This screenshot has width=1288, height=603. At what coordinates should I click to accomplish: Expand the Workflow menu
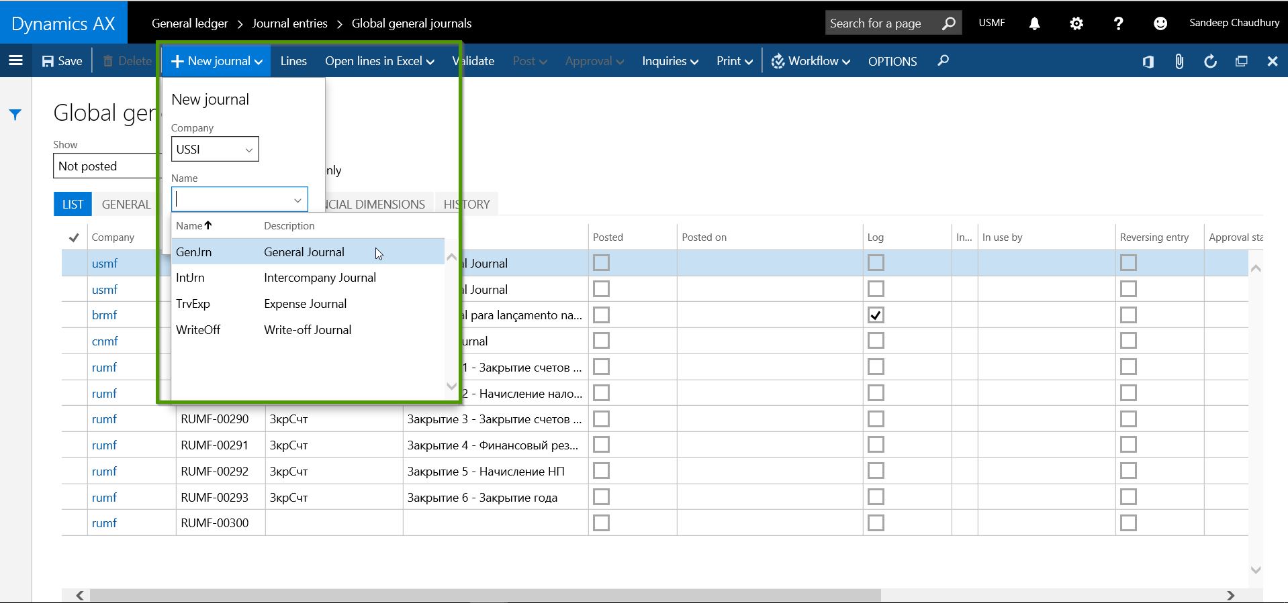pyautogui.click(x=811, y=61)
